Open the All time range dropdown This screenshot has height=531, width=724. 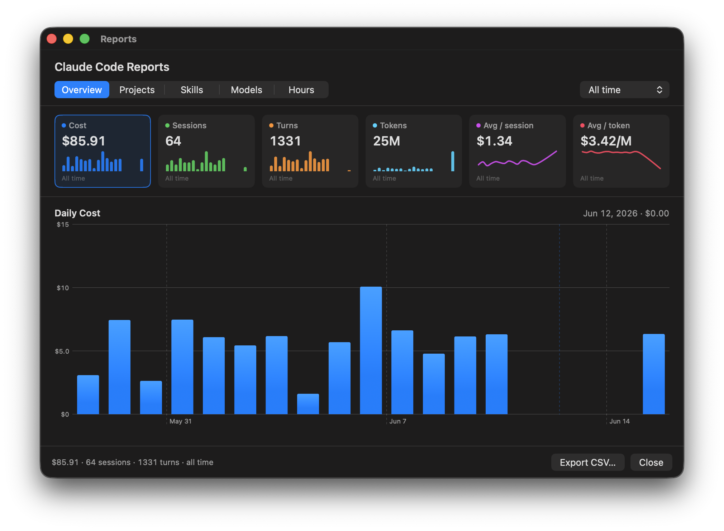pos(624,90)
